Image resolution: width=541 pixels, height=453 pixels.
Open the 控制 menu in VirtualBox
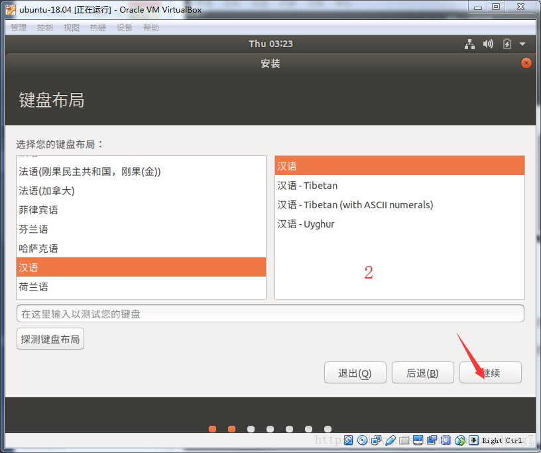45,28
